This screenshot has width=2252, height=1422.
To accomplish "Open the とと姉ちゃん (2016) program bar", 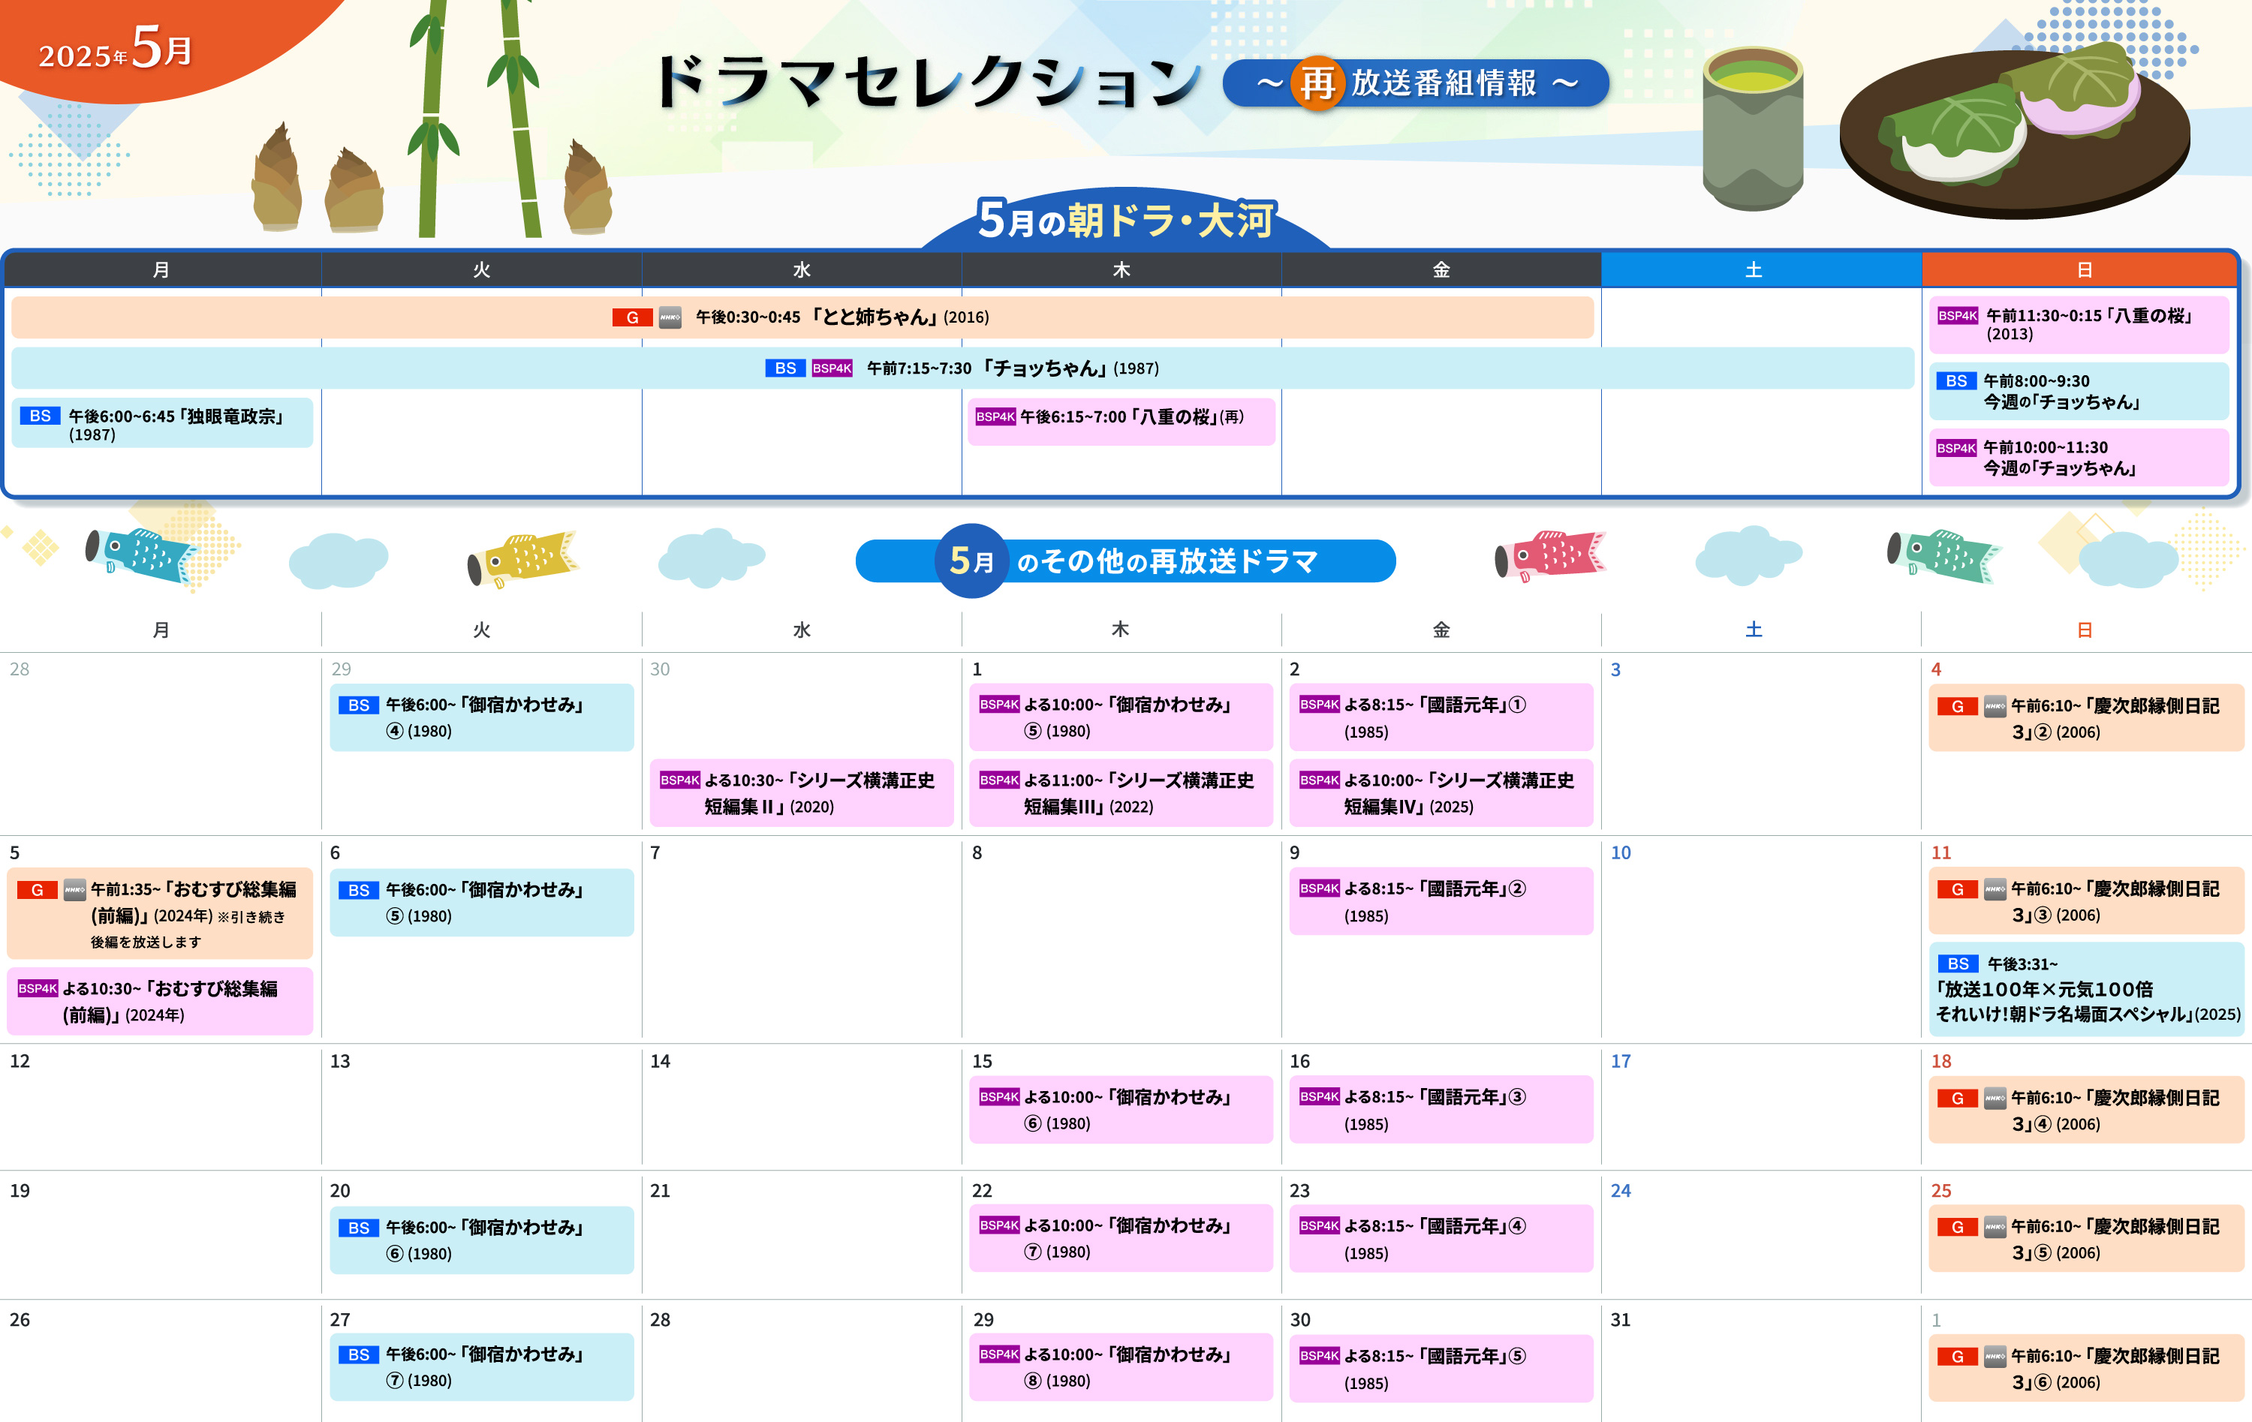I will [x=802, y=318].
